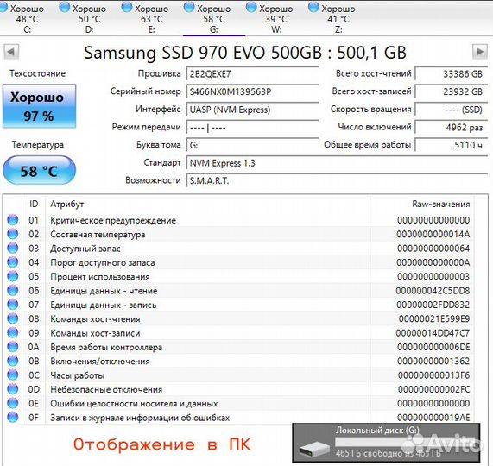Click status icon for Критическое предупреждение row

click(13, 220)
